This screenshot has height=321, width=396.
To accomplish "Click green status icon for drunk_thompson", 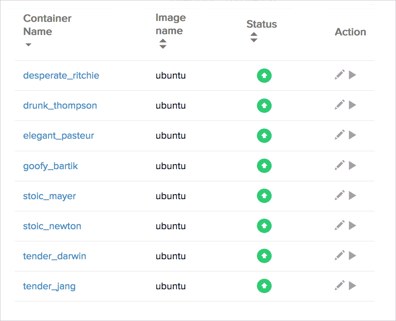I will [x=264, y=106].
